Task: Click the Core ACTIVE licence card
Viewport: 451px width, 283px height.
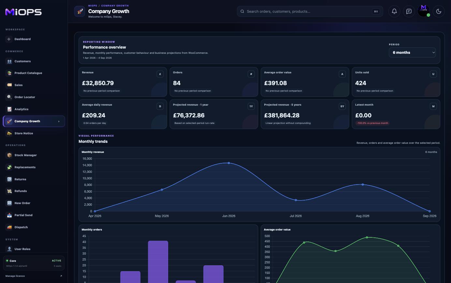Action: 34,263
